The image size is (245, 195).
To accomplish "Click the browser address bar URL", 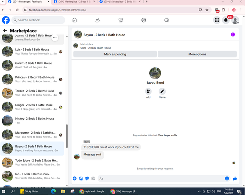I will (x=58, y=10).
